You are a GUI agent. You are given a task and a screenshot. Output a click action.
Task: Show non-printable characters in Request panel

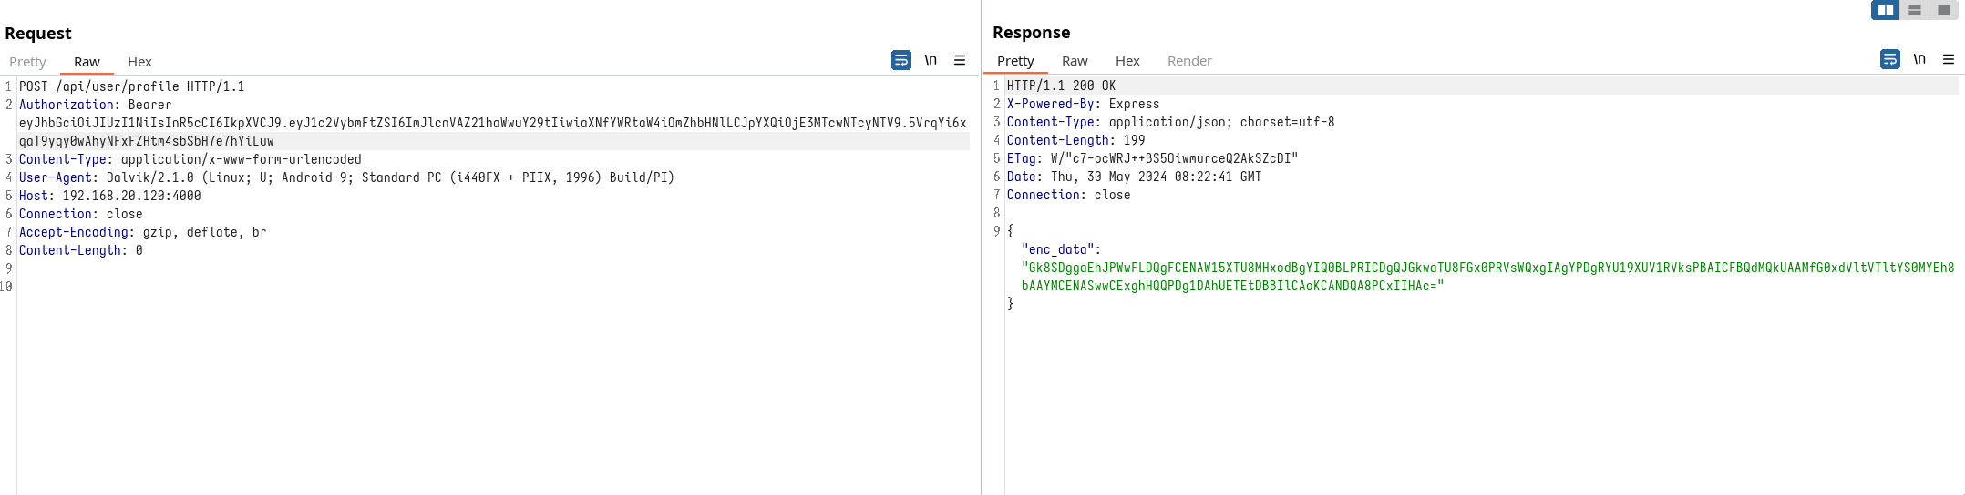[x=931, y=60]
